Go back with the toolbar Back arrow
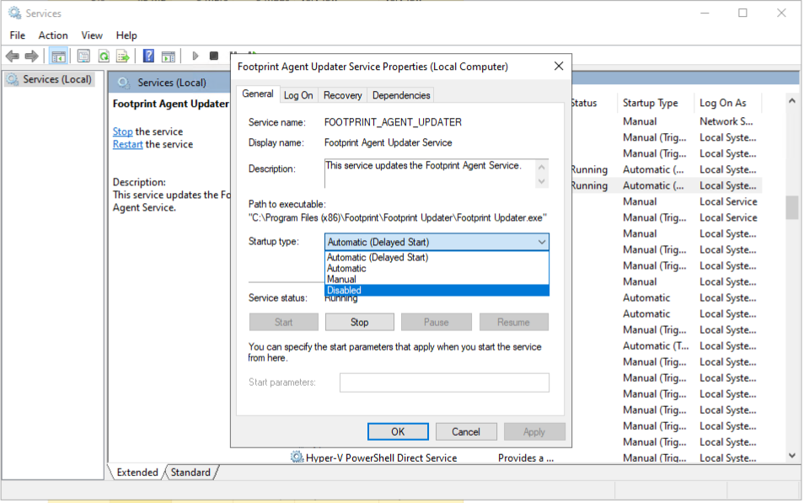Viewport: 804px width, 503px height. [x=13, y=56]
